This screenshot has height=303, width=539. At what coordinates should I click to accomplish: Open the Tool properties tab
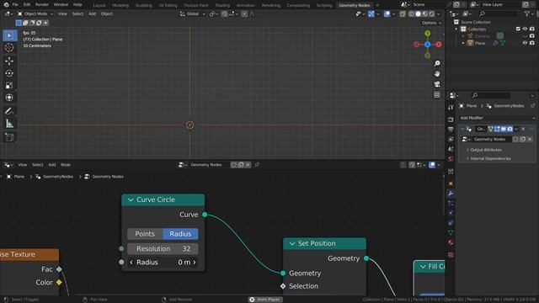[x=451, y=108]
